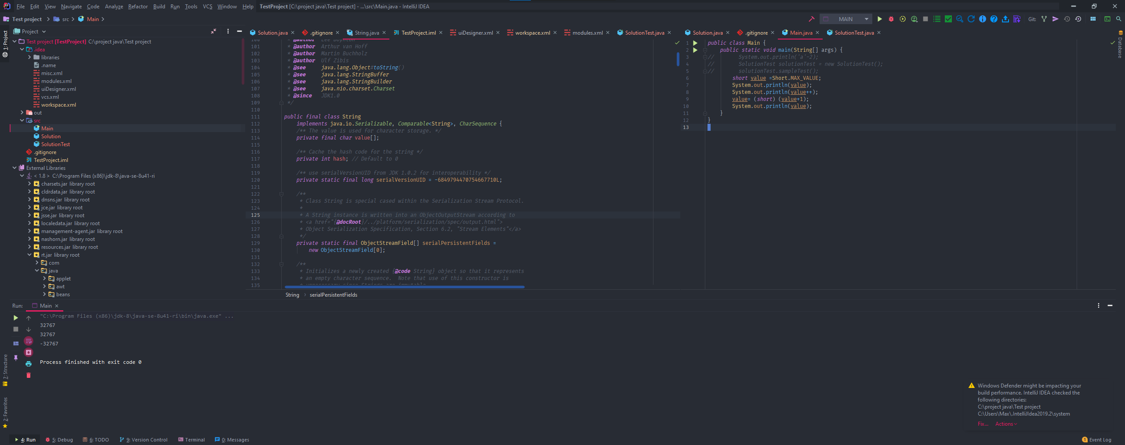Click Fix... link in Windows Defender notification
Image resolution: width=1125 pixels, height=445 pixels.
[x=983, y=423]
